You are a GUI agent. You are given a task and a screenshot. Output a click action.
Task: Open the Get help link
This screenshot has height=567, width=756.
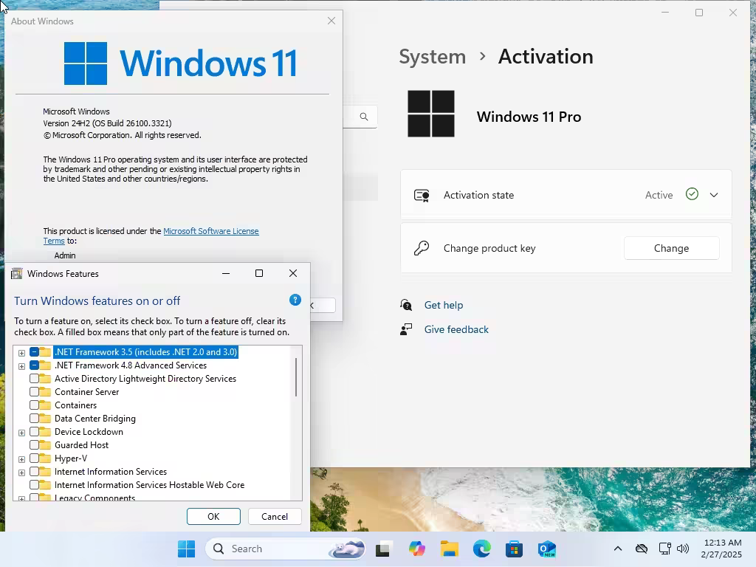coord(444,305)
